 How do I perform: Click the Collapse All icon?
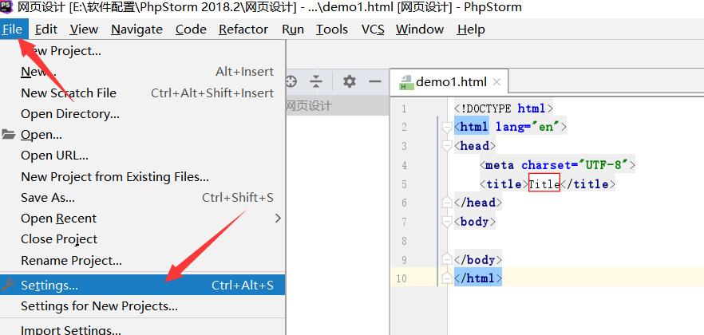pos(317,81)
